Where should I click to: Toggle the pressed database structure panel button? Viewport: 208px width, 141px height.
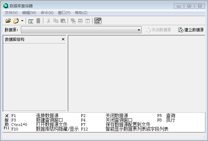(x=98, y=21)
